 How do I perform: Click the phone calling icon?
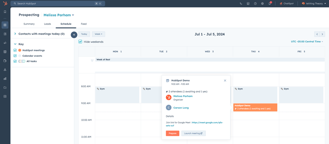241,3
